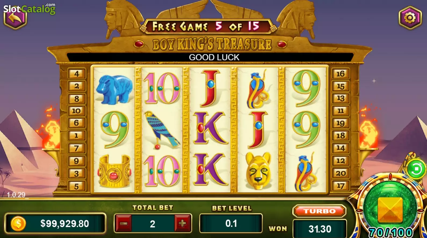Select payline number 17 marker

341,186
